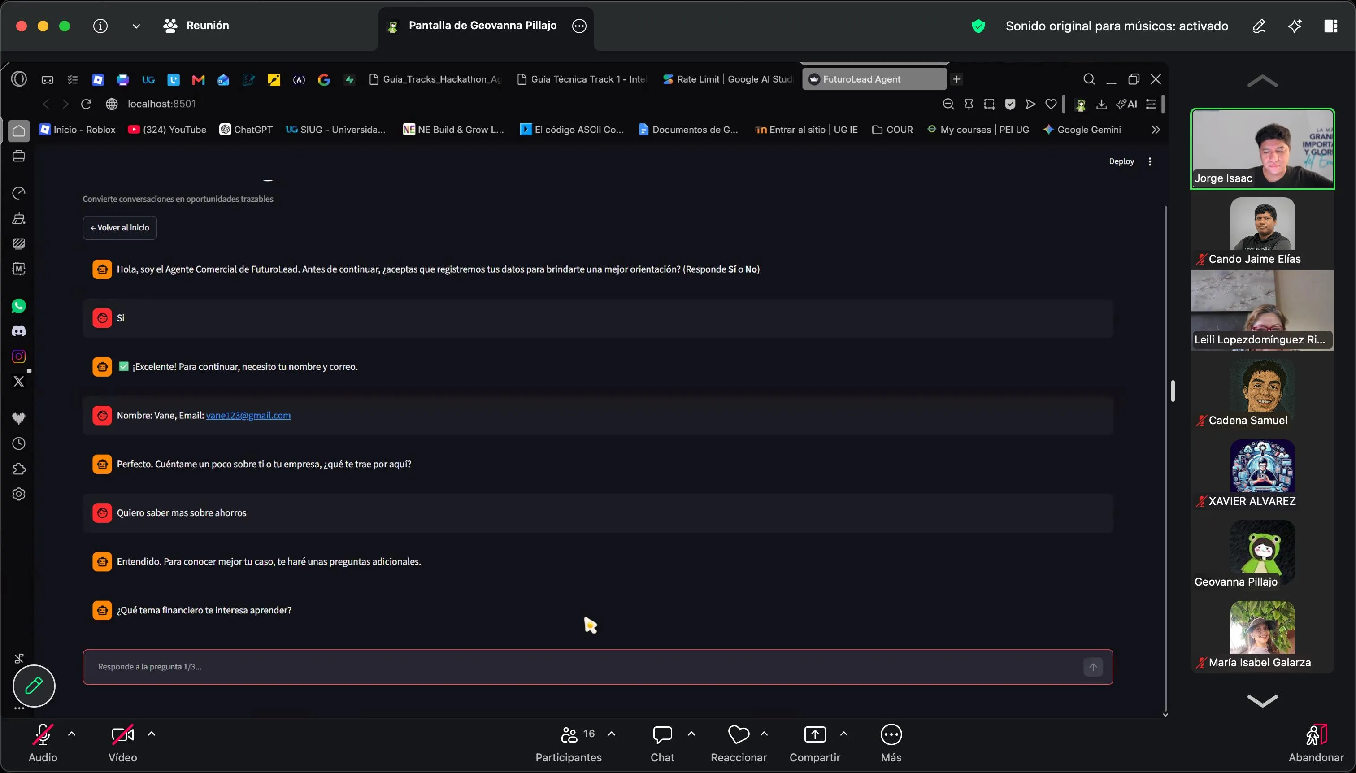Open the Reaccionar heart icon
The image size is (1356, 773).
738,735
